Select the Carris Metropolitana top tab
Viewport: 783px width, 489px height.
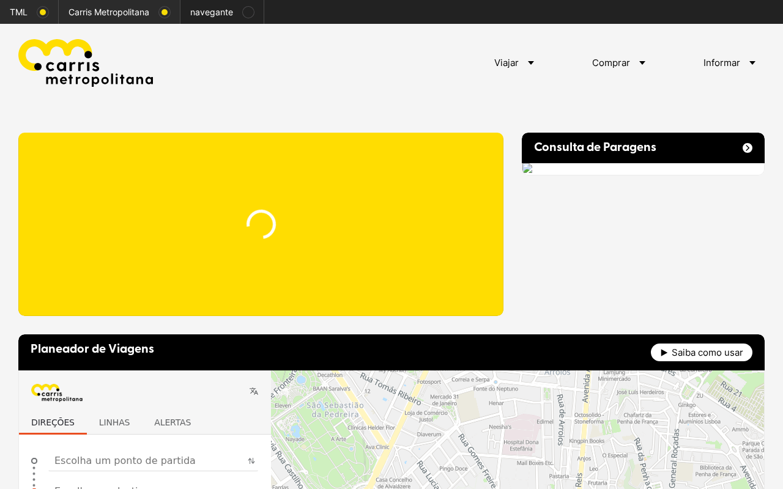click(x=119, y=12)
